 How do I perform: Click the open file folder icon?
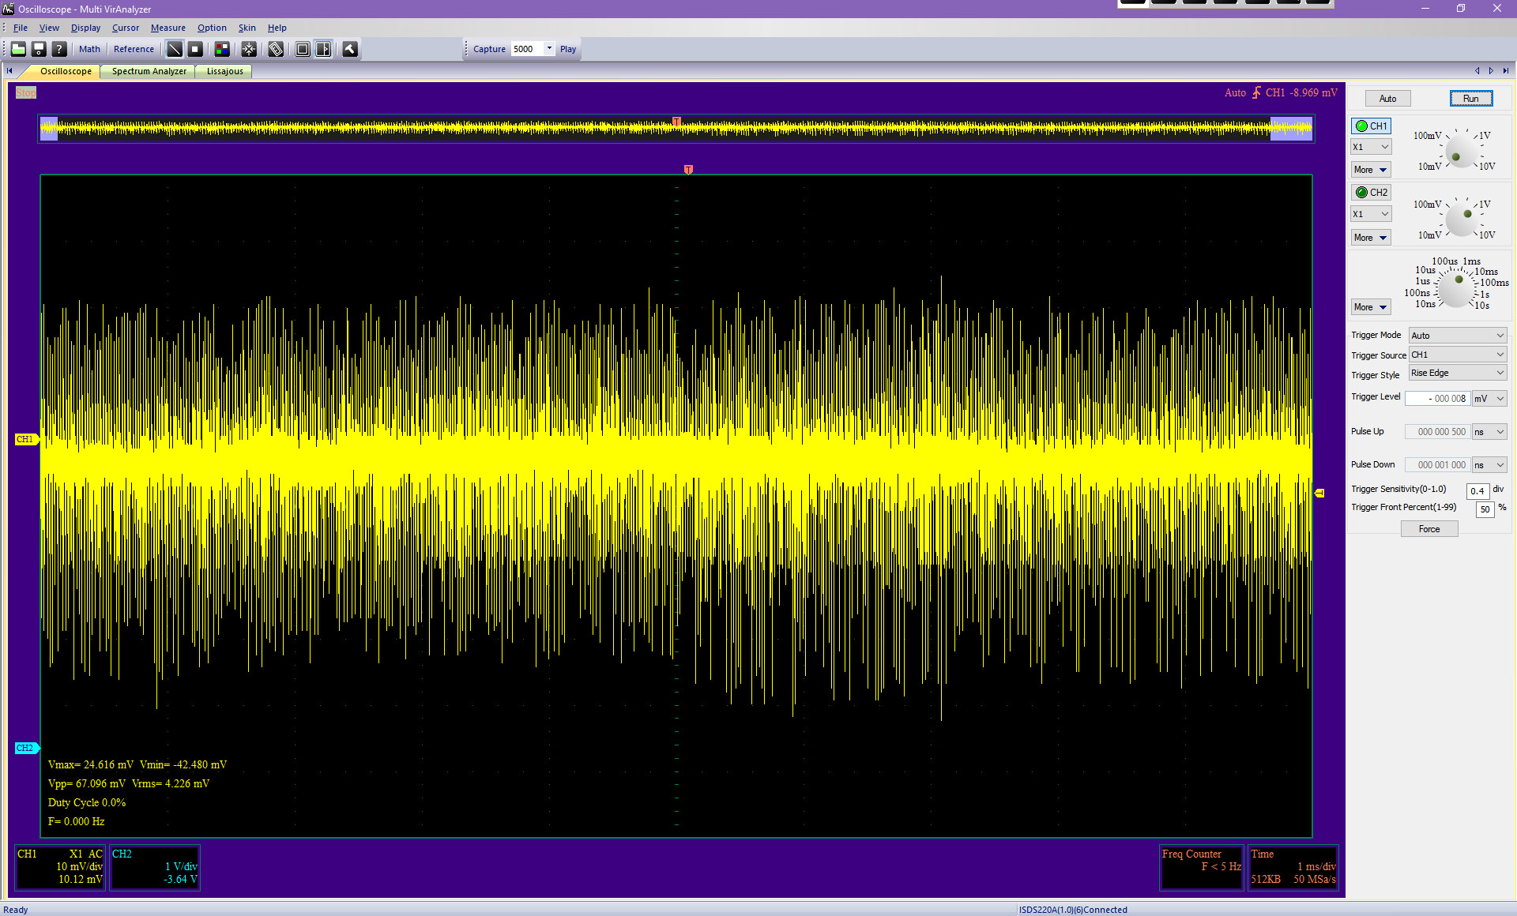pos(18,49)
